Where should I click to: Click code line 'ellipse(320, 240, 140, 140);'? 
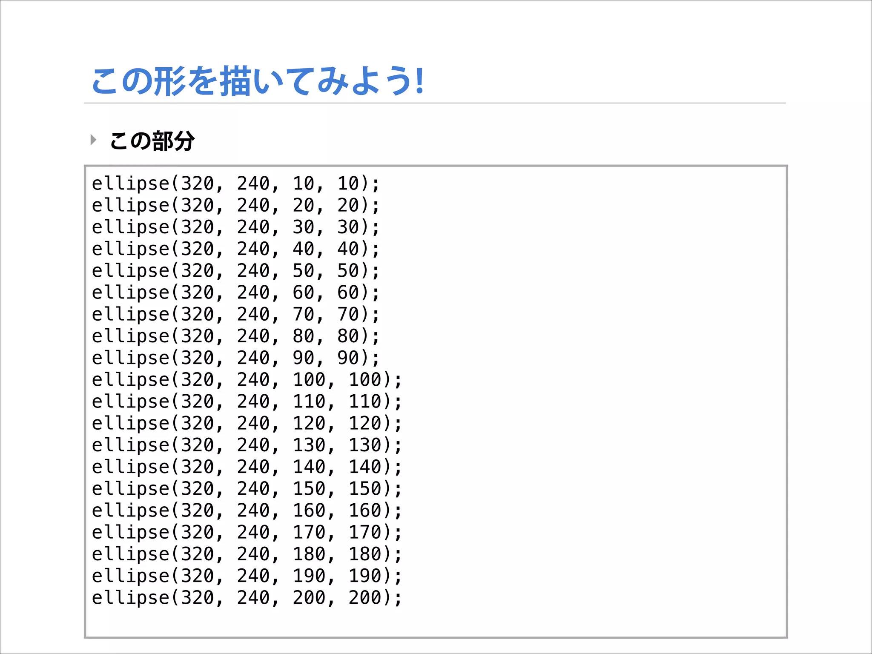click(247, 467)
